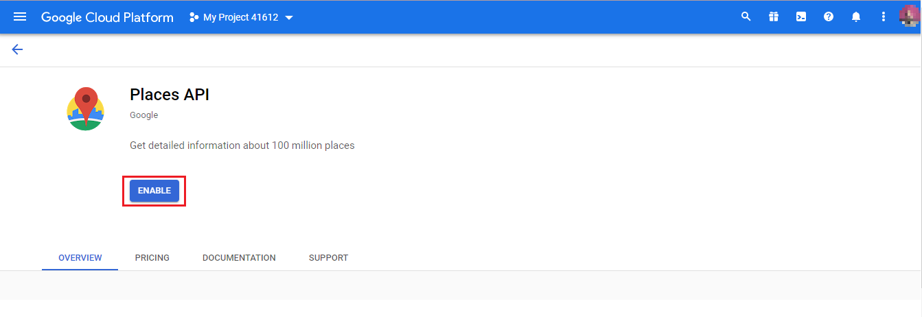Open the hamburger navigation menu
Screen dimensions: 922x317
pyautogui.click(x=20, y=16)
